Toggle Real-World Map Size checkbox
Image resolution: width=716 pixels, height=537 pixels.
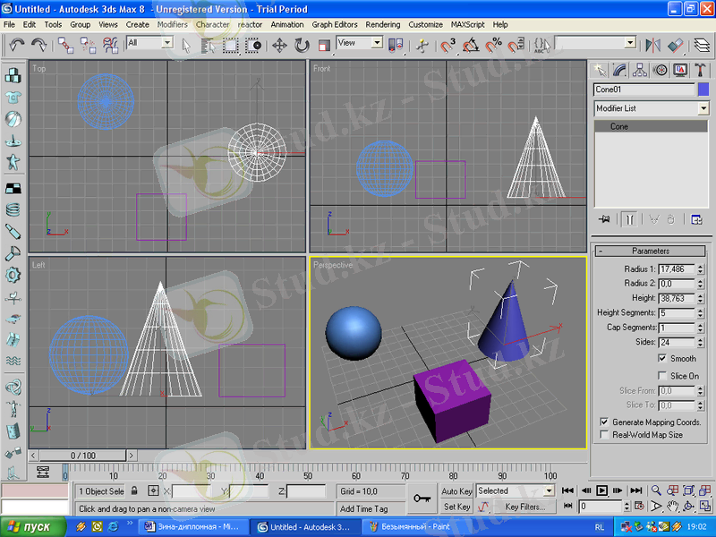[x=604, y=435]
